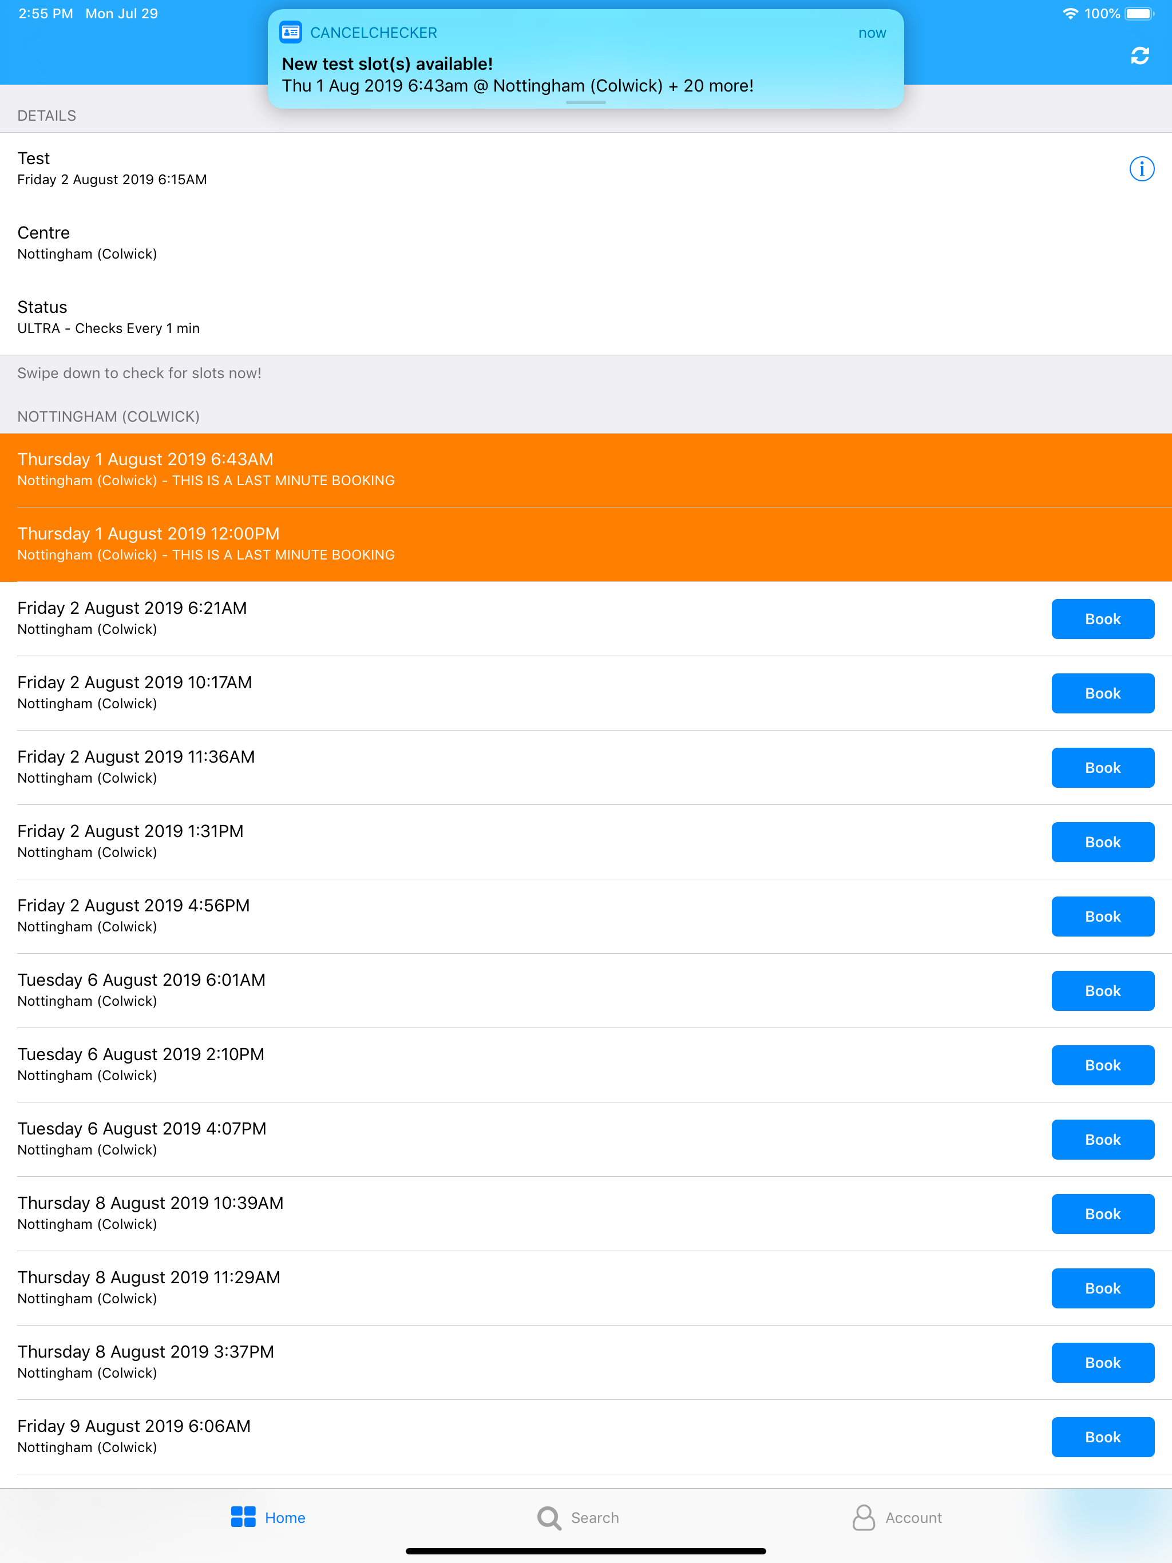Tap 'Swipe down to check for slots now!' hint
Screen dimensions: 1172x1563
click(139, 373)
